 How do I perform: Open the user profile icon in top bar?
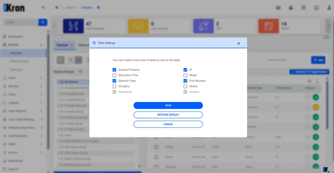click(x=329, y=8)
